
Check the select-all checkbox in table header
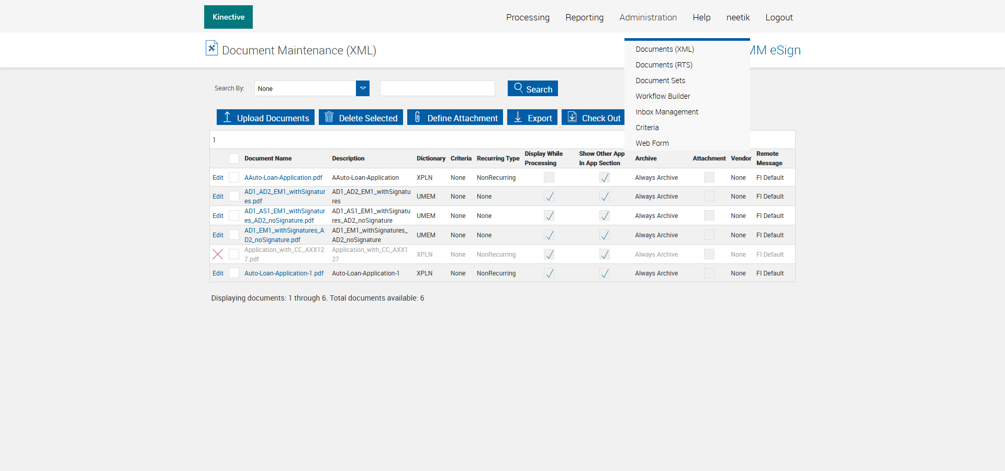coord(234,158)
